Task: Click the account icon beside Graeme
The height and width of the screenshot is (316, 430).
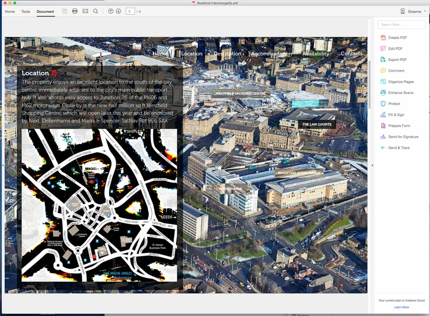Action: (403, 11)
